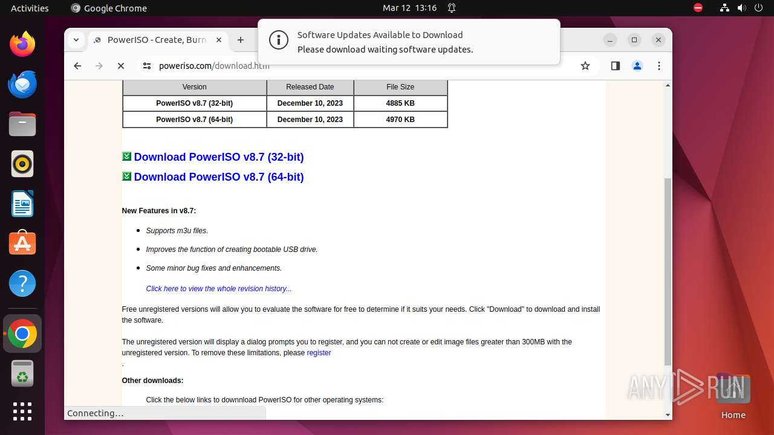The height and width of the screenshot is (435, 774).
Task: Click the Version column header
Action: [194, 87]
